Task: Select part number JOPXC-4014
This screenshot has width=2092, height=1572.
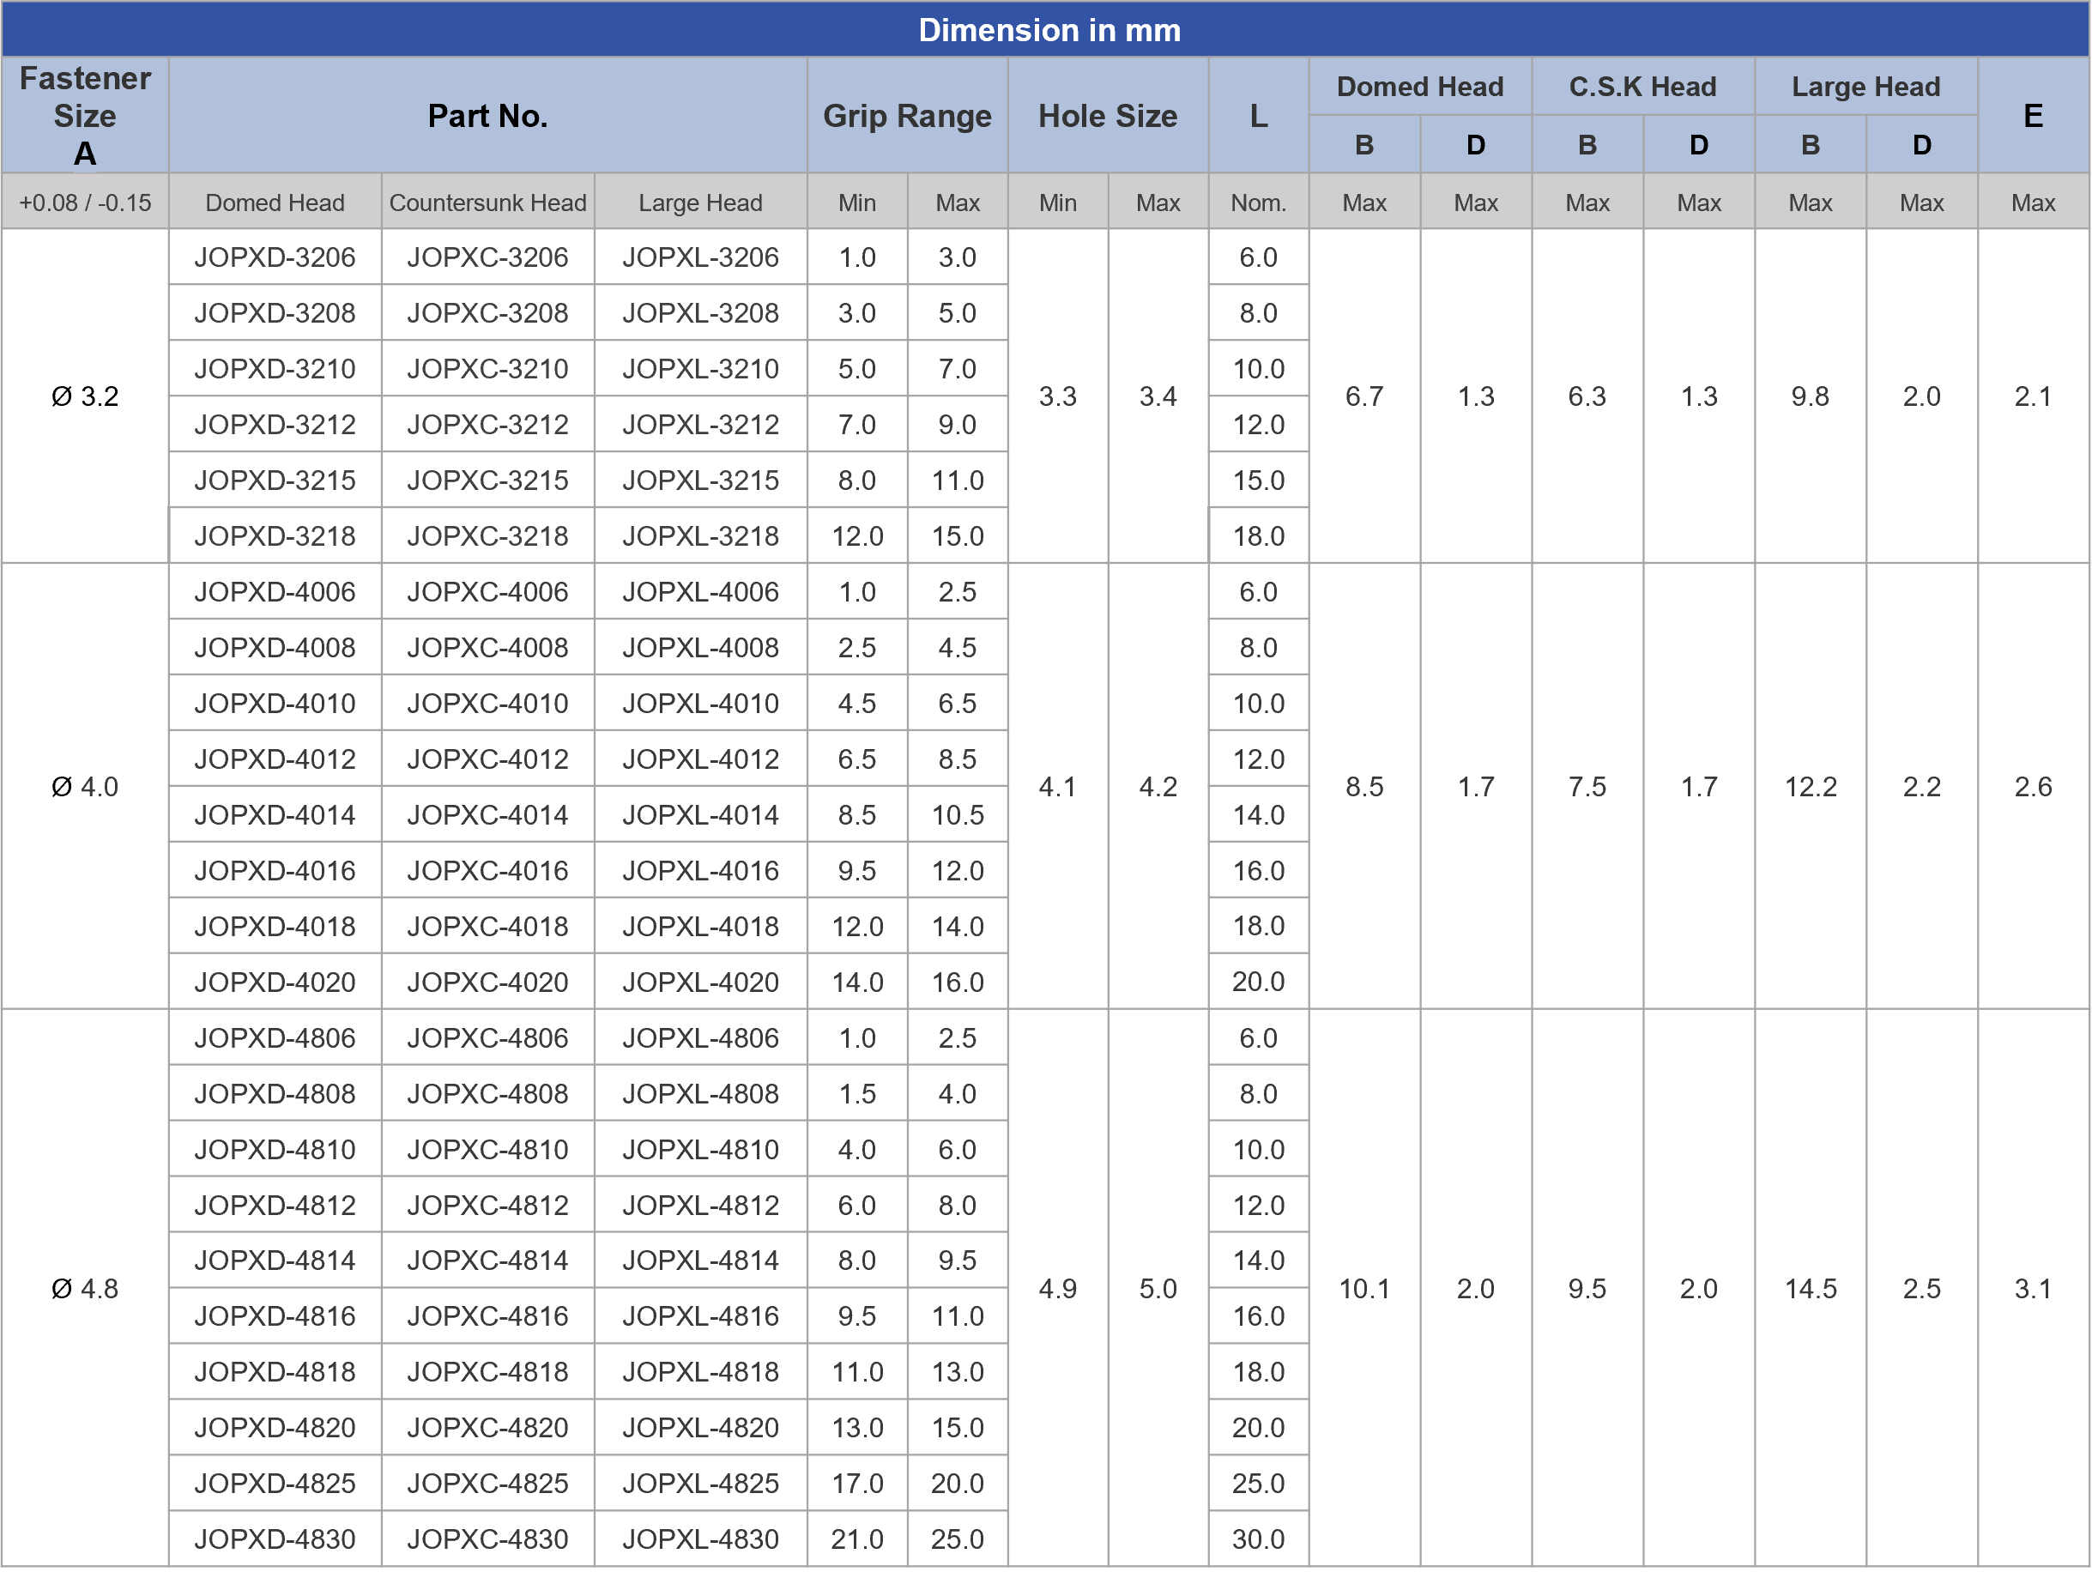Action: [488, 815]
